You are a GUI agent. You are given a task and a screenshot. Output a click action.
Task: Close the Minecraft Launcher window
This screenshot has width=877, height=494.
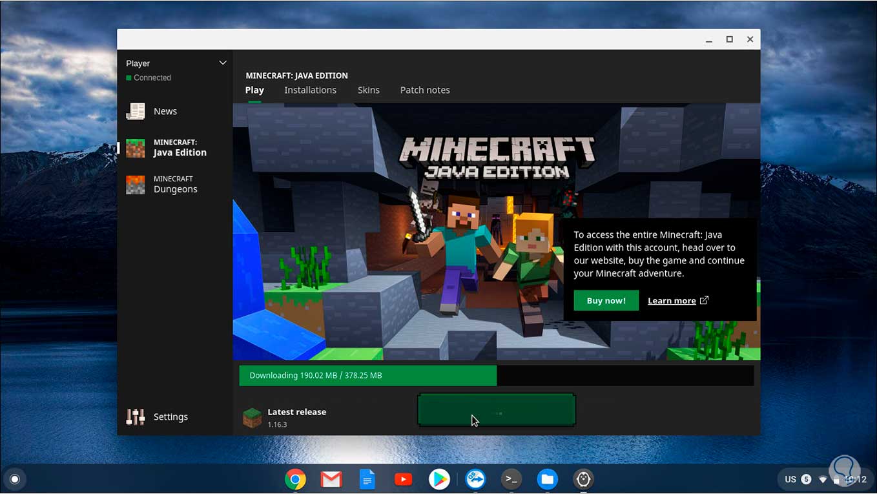click(750, 39)
